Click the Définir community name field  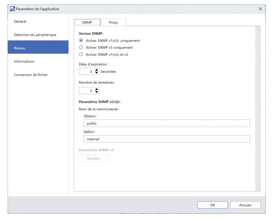coord(167,139)
